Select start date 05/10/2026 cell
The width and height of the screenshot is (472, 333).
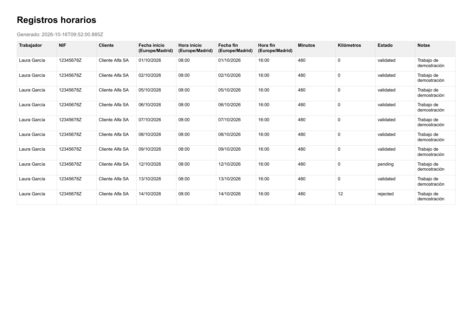coord(156,94)
